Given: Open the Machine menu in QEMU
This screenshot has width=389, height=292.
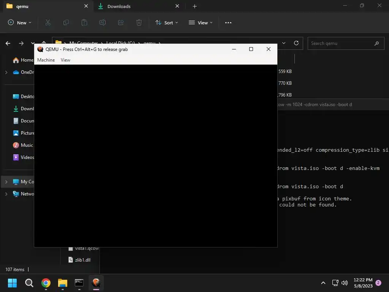Looking at the screenshot, I should 46,60.
